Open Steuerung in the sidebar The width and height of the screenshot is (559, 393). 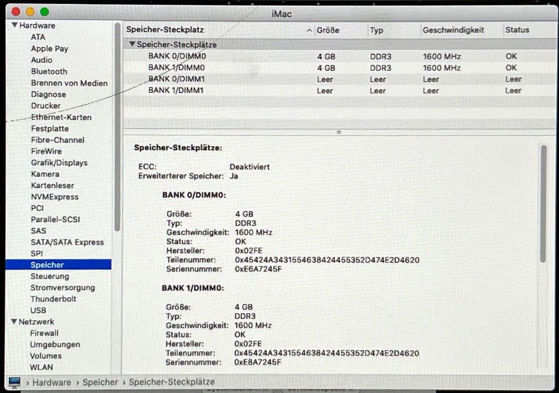click(x=50, y=277)
